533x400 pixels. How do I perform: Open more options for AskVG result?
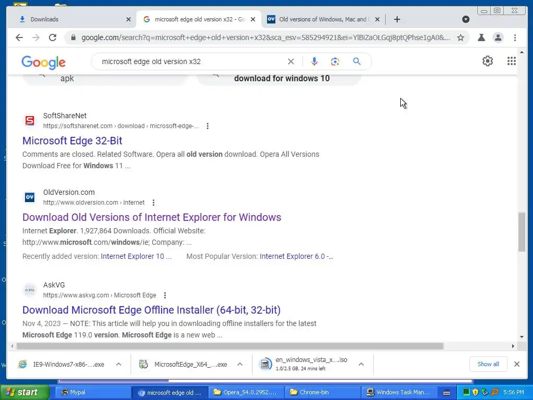coord(165,295)
